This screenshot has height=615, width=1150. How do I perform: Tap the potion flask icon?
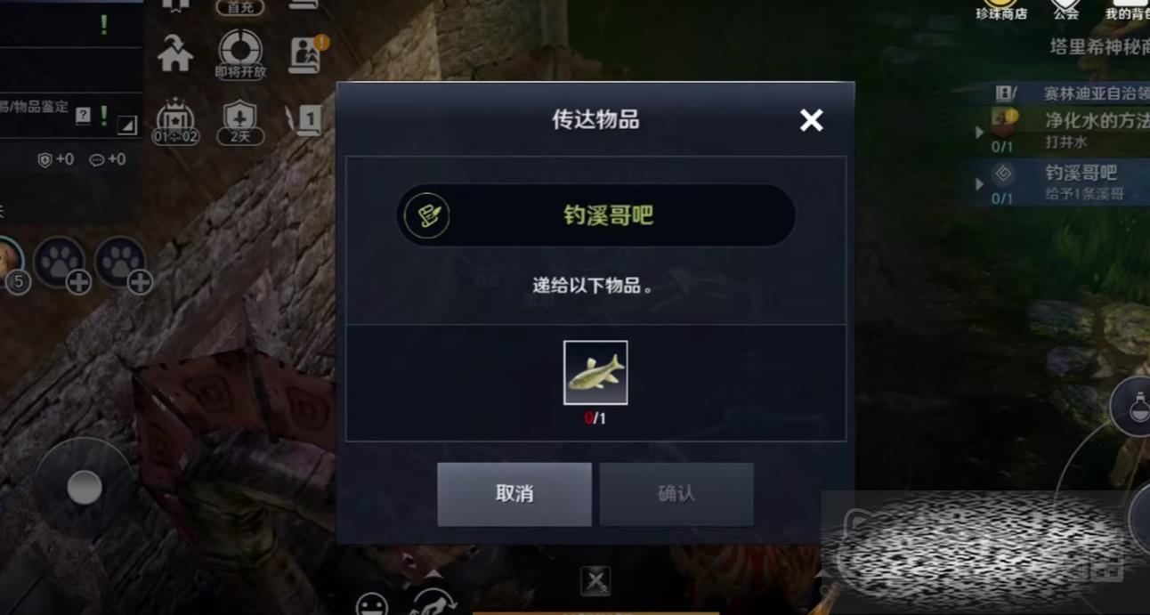tap(1136, 409)
